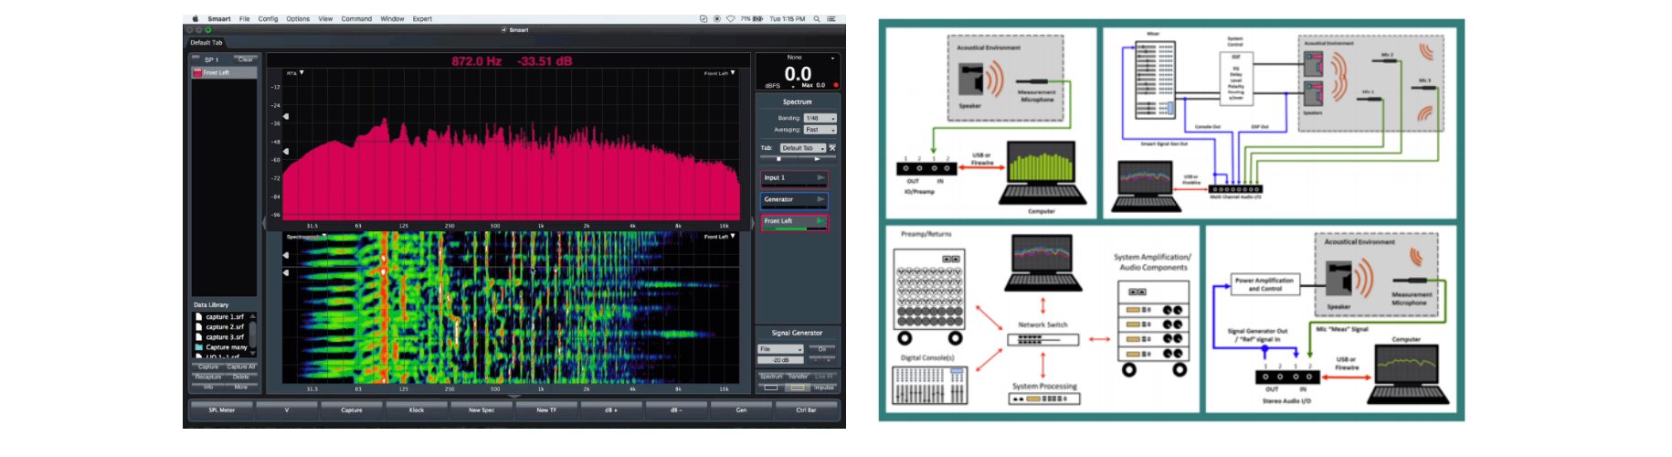Open the File menu
Screen dimensions: 1672x457
pos(245,18)
